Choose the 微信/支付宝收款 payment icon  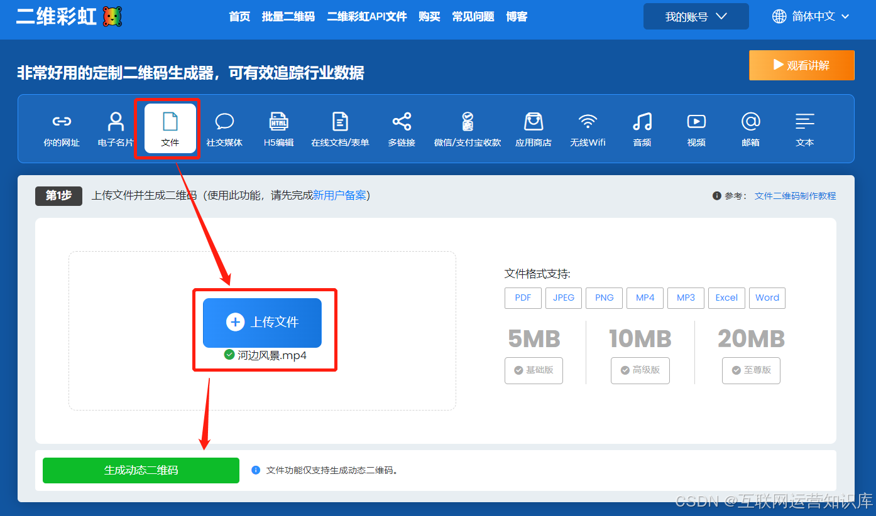(468, 121)
